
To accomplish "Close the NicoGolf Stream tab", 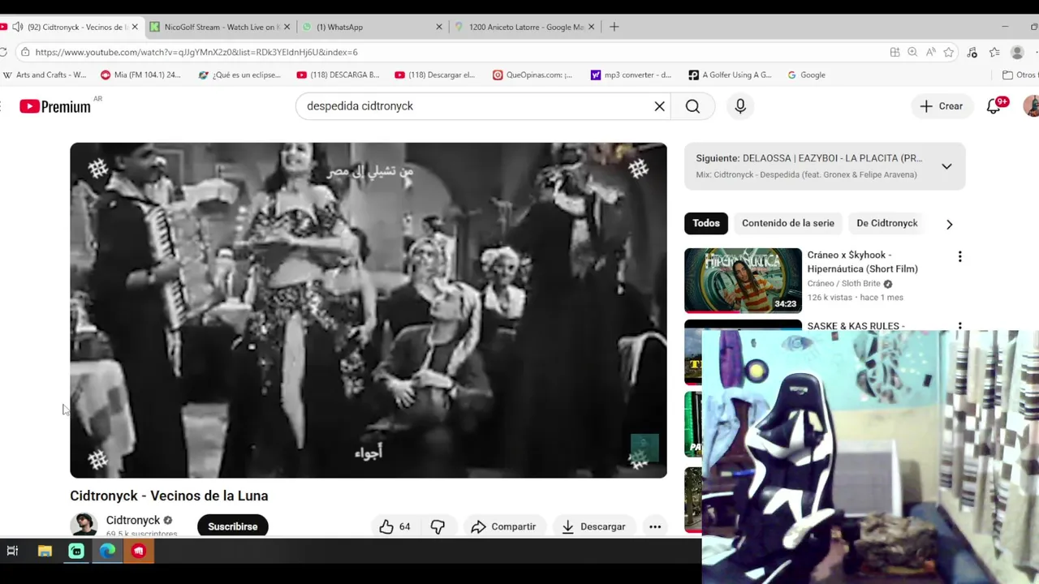I will click(287, 27).
